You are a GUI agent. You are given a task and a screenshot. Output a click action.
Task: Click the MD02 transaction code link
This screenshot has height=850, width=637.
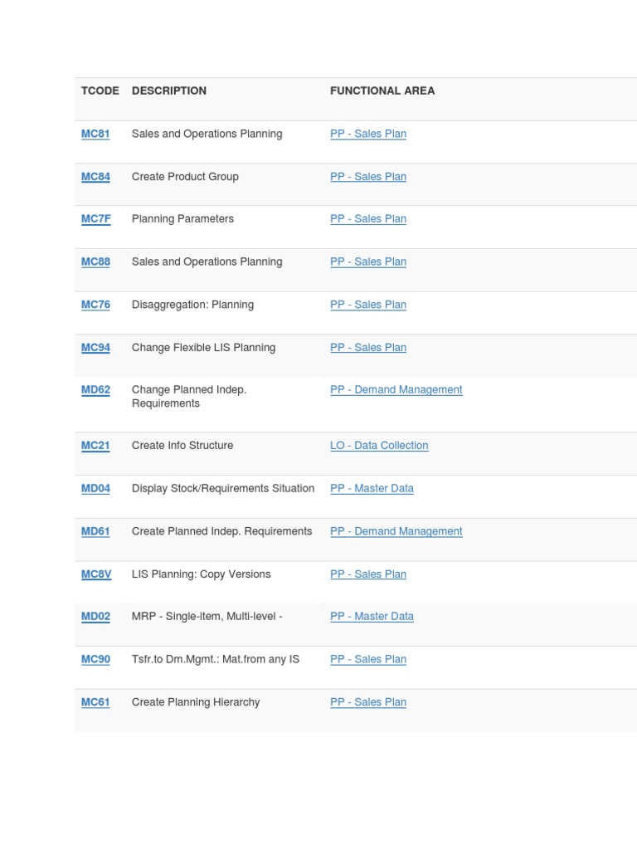[95, 617]
